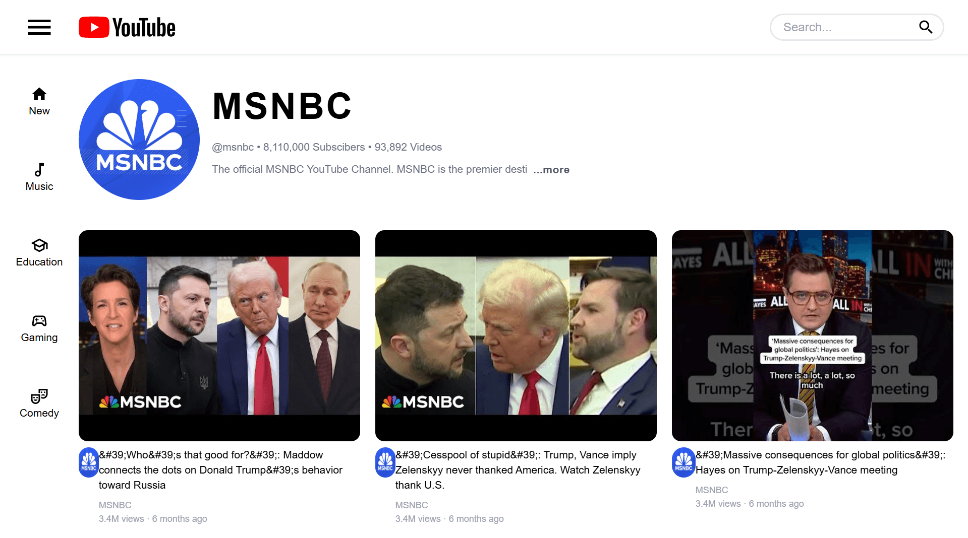968x538 pixels.
Task: Click MSNBC channel name under Maddow video
Action: pos(115,505)
